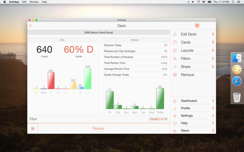Open the Layouts label

[187, 50]
